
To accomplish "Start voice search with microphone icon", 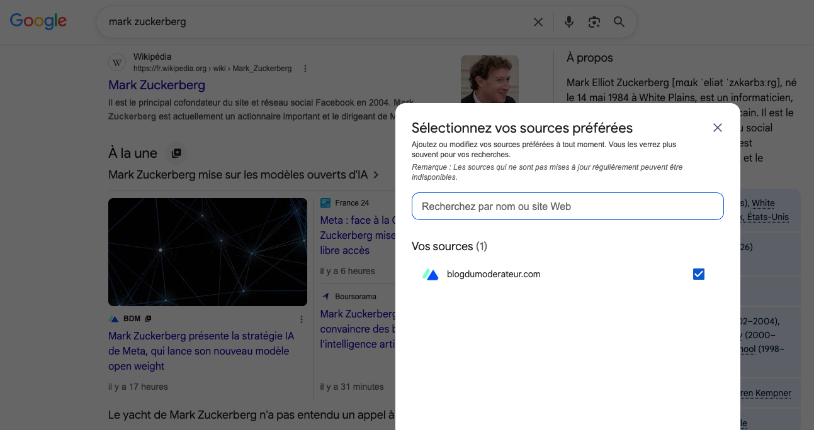I will coord(568,22).
